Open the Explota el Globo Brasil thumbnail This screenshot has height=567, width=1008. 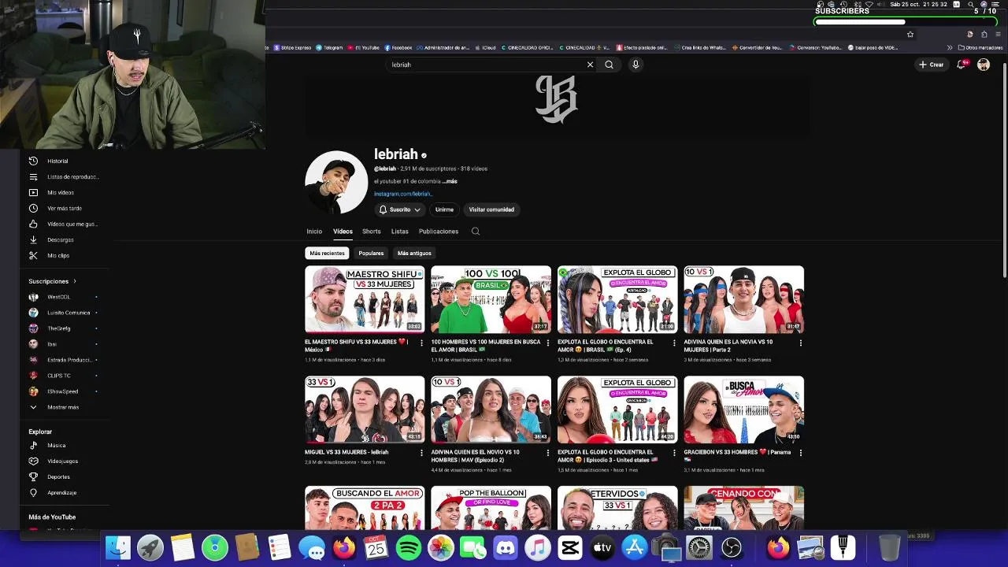617,299
